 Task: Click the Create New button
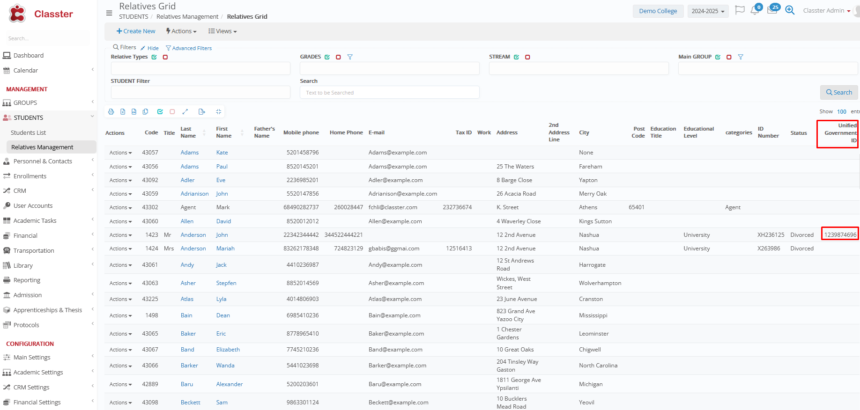(x=136, y=31)
